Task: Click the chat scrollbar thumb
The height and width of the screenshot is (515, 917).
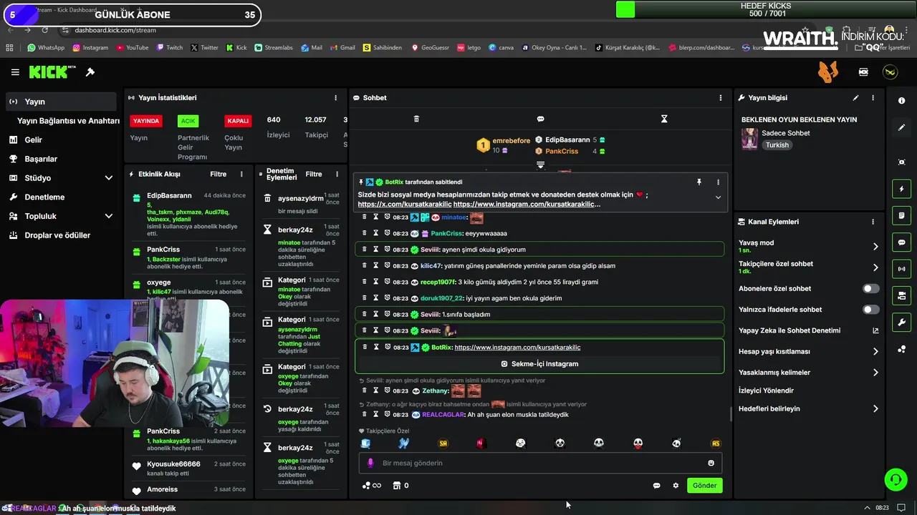Action: pos(731,414)
